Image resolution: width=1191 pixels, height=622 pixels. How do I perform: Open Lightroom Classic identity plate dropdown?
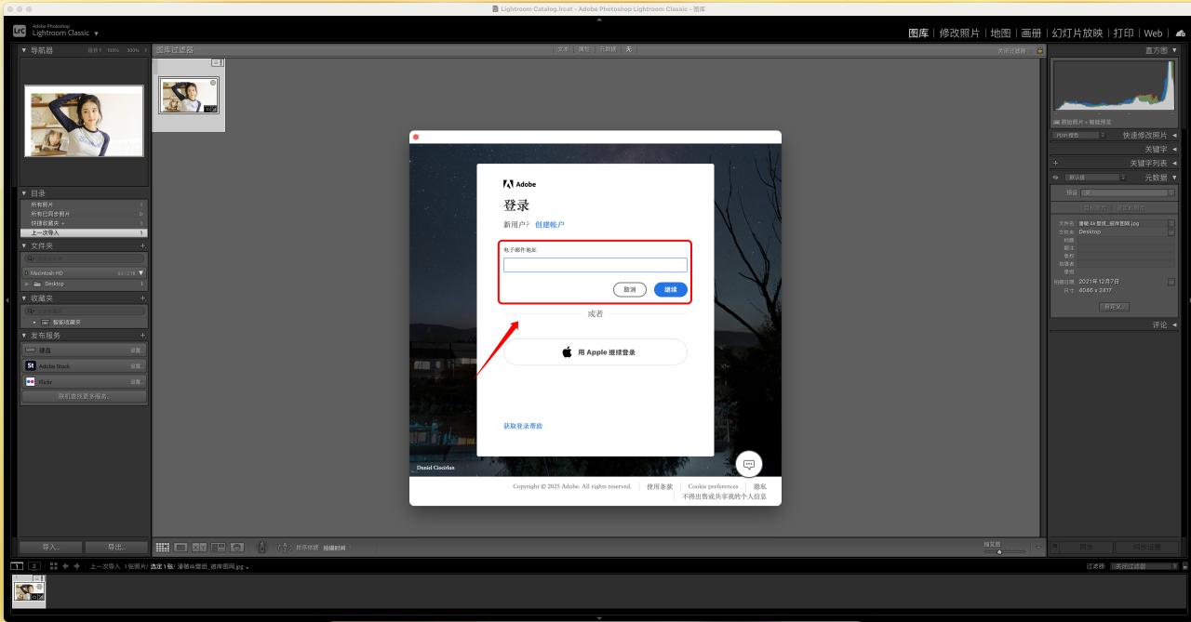click(x=97, y=33)
